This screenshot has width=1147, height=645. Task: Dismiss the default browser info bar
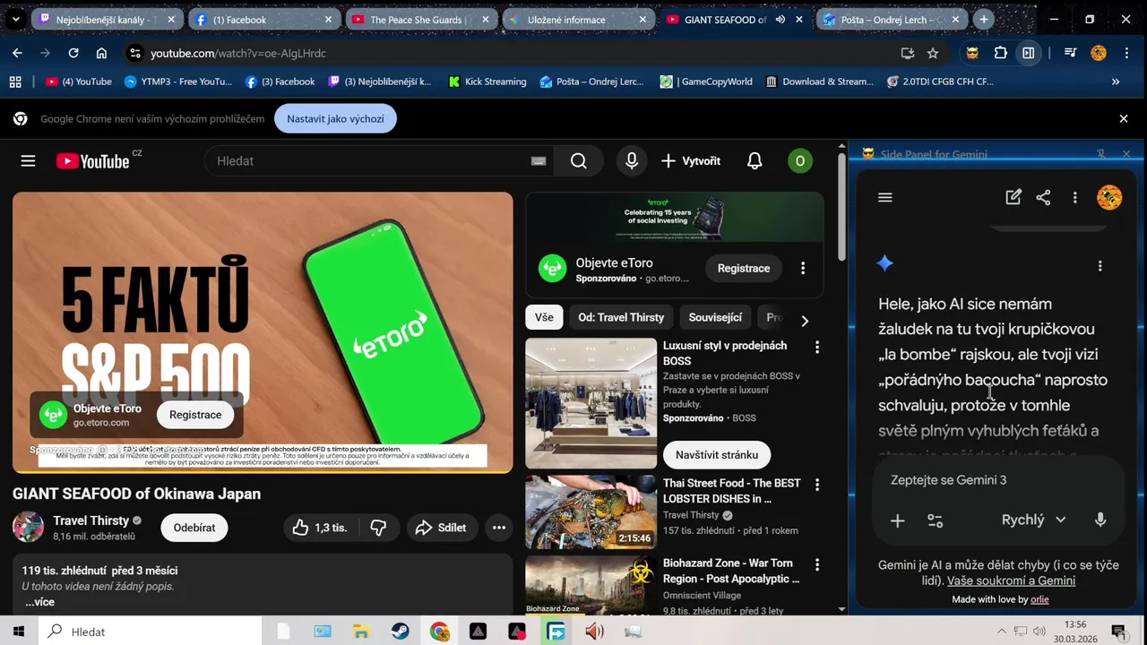coord(1124,118)
